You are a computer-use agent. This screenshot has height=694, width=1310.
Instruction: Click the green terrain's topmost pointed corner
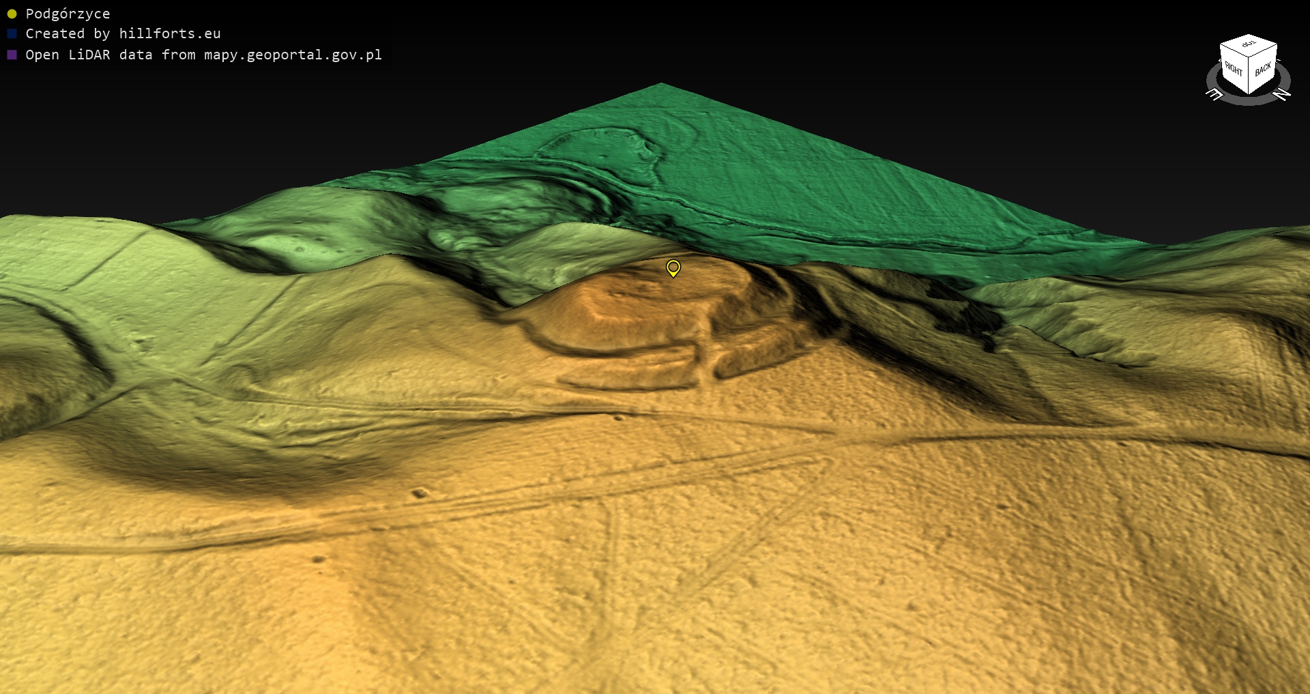click(x=660, y=85)
